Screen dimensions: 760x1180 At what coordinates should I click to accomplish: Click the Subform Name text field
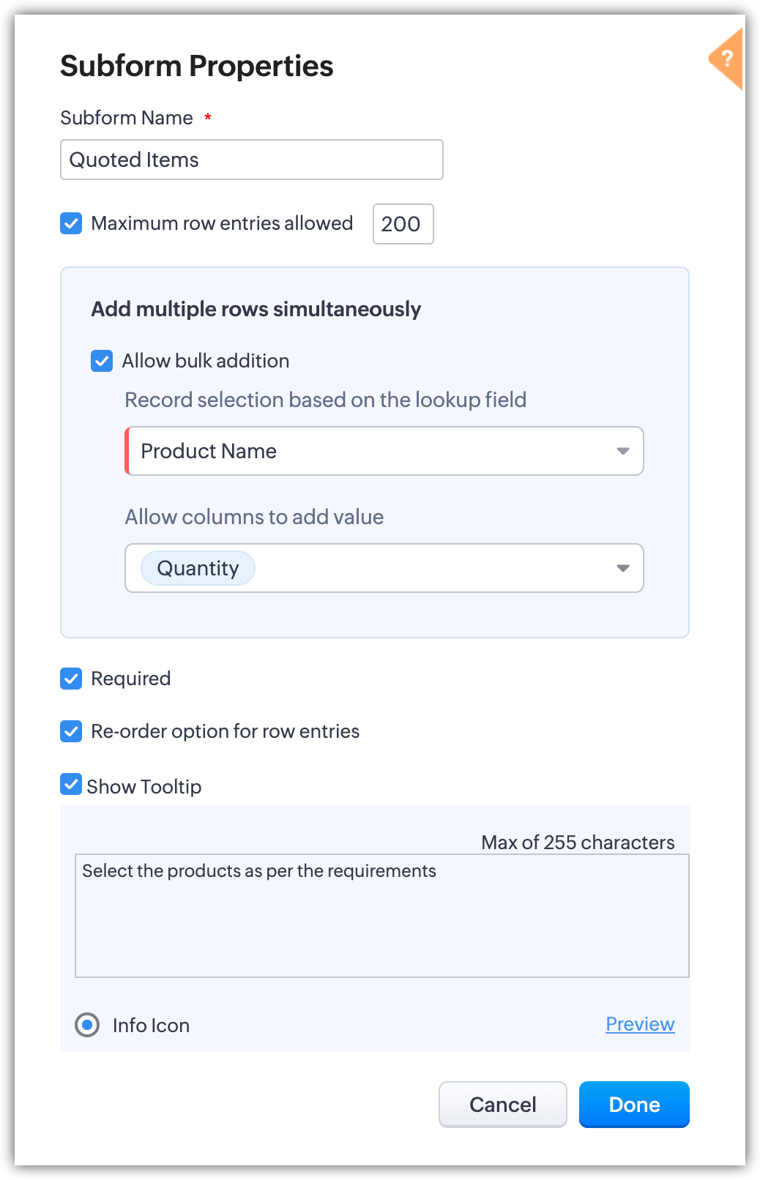pyautogui.click(x=251, y=160)
